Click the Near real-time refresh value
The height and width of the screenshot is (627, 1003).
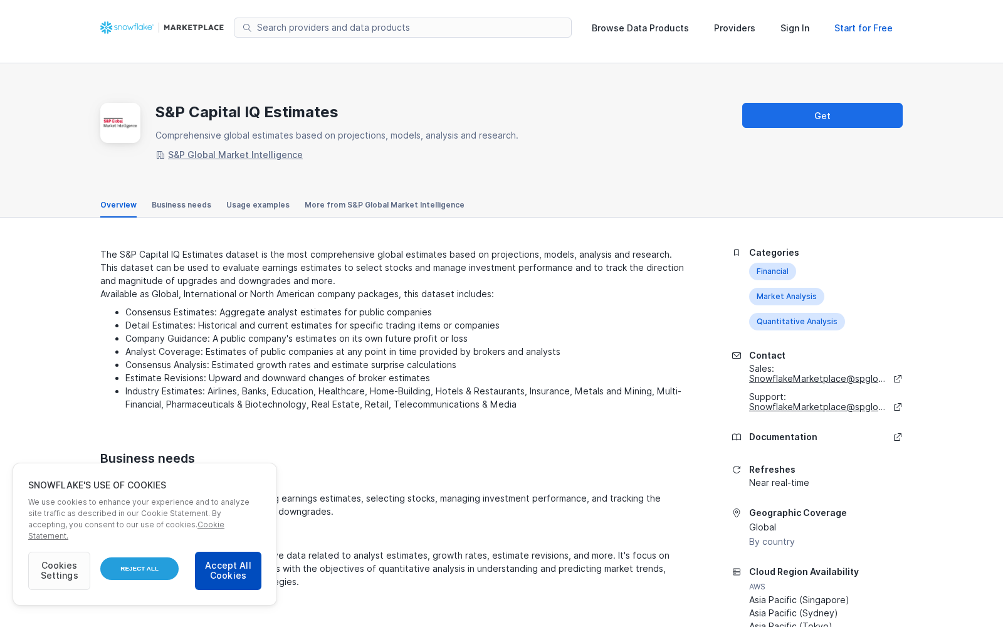[779, 483]
